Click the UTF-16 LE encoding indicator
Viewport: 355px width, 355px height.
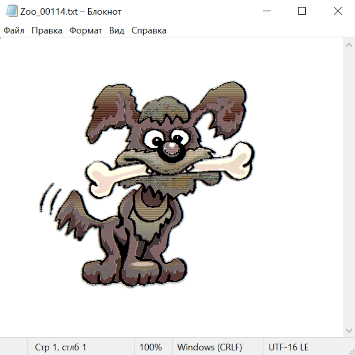point(289,347)
